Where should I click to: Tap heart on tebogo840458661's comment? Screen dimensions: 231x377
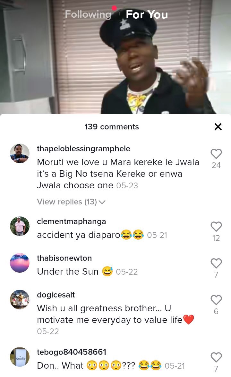coord(216,357)
